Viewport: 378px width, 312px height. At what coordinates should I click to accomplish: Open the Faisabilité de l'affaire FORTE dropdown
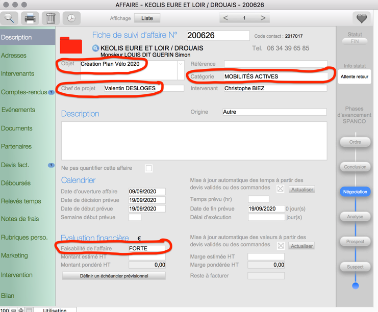[x=146, y=249]
